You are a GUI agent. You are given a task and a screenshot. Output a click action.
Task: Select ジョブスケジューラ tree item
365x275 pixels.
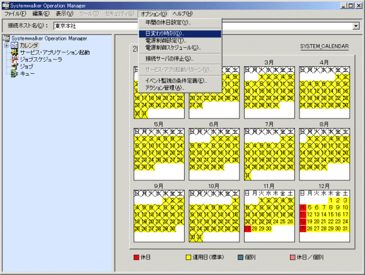[x=41, y=60]
